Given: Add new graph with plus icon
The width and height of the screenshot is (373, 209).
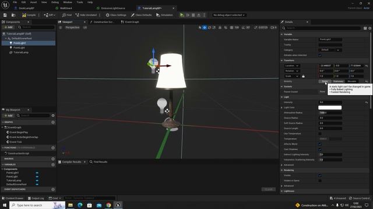Looking at the screenshot, I should point(53,122).
